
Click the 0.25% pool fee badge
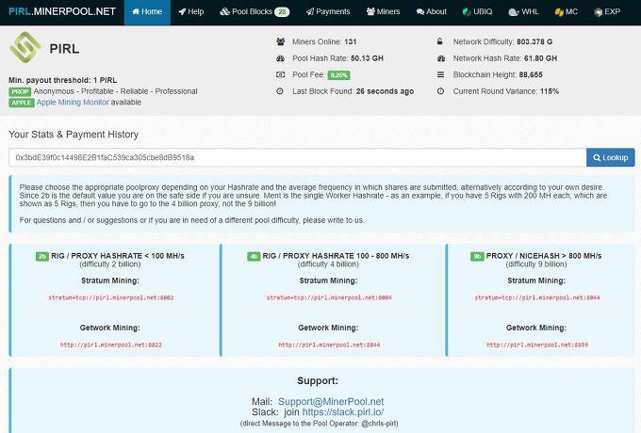tap(339, 75)
